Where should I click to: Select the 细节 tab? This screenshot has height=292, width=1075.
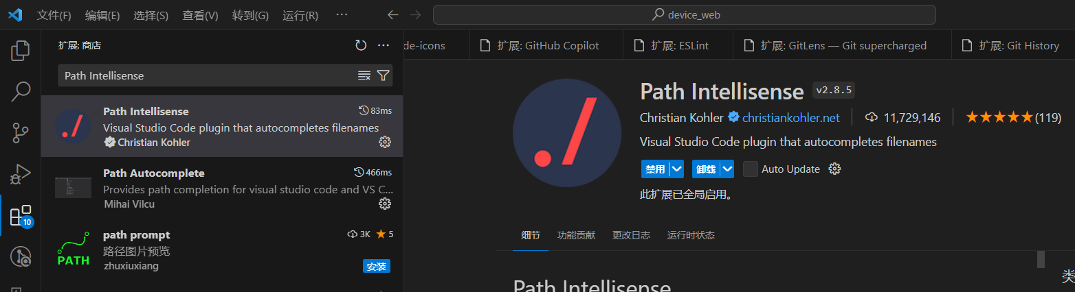[531, 235]
